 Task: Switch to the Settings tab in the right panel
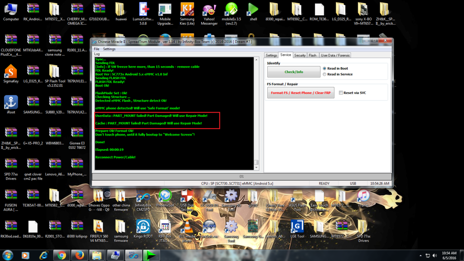(271, 55)
